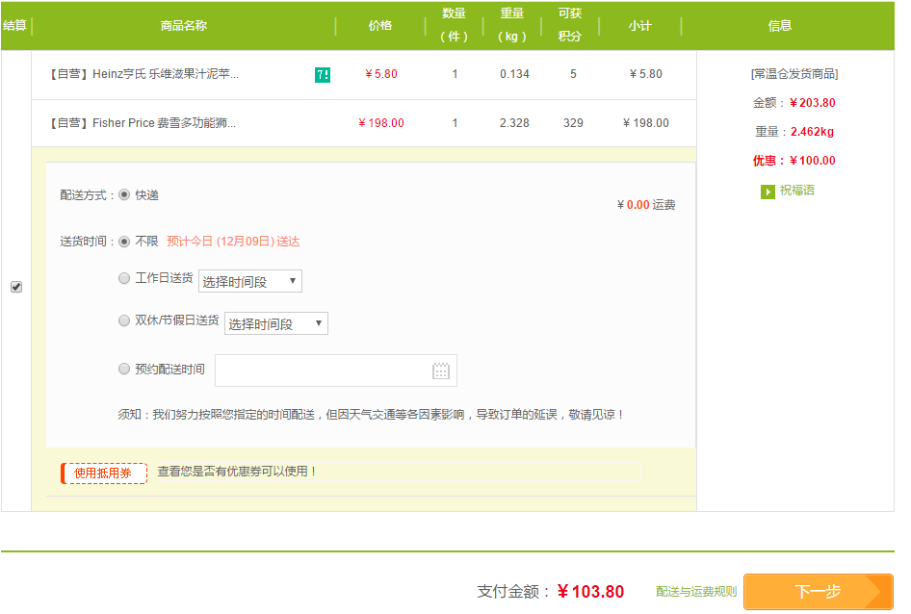Open the 配送与运费规则 link
911x614 pixels.
696,592
